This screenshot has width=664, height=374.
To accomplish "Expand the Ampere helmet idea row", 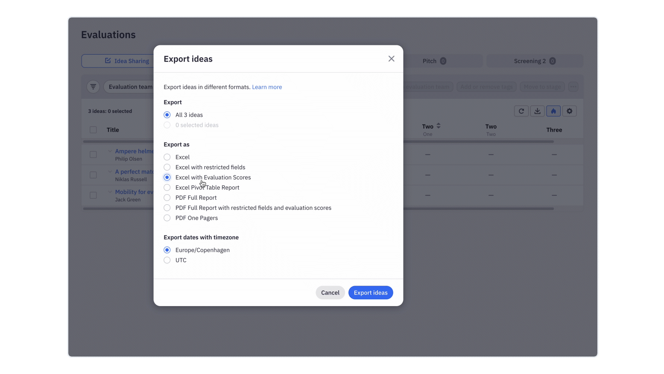I will click(110, 151).
